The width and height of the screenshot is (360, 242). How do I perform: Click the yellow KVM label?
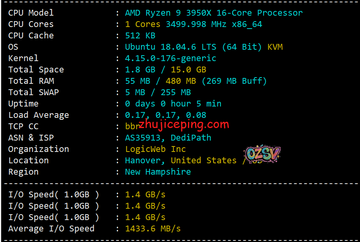tap(275, 47)
